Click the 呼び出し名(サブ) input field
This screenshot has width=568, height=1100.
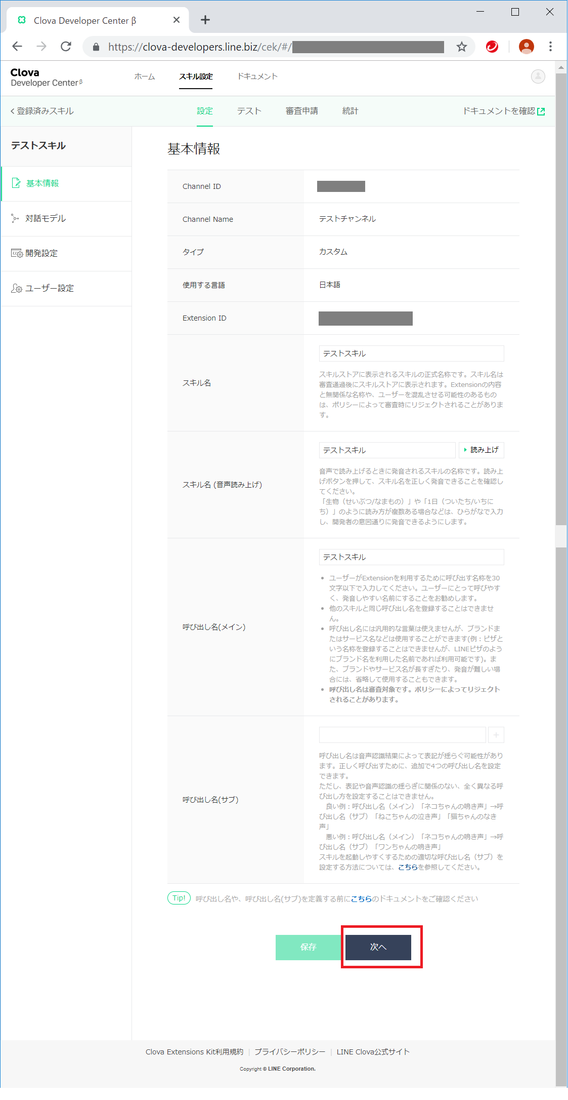click(402, 735)
